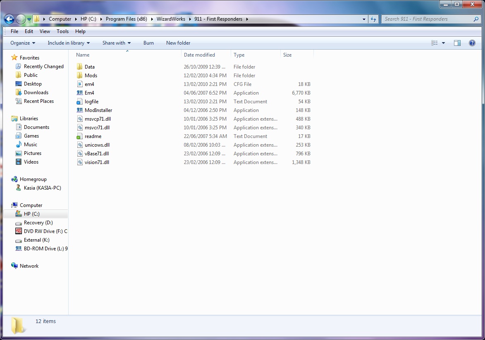Click WizardWorks in the breadcrumb
This screenshot has height=340, width=485.
(171, 19)
